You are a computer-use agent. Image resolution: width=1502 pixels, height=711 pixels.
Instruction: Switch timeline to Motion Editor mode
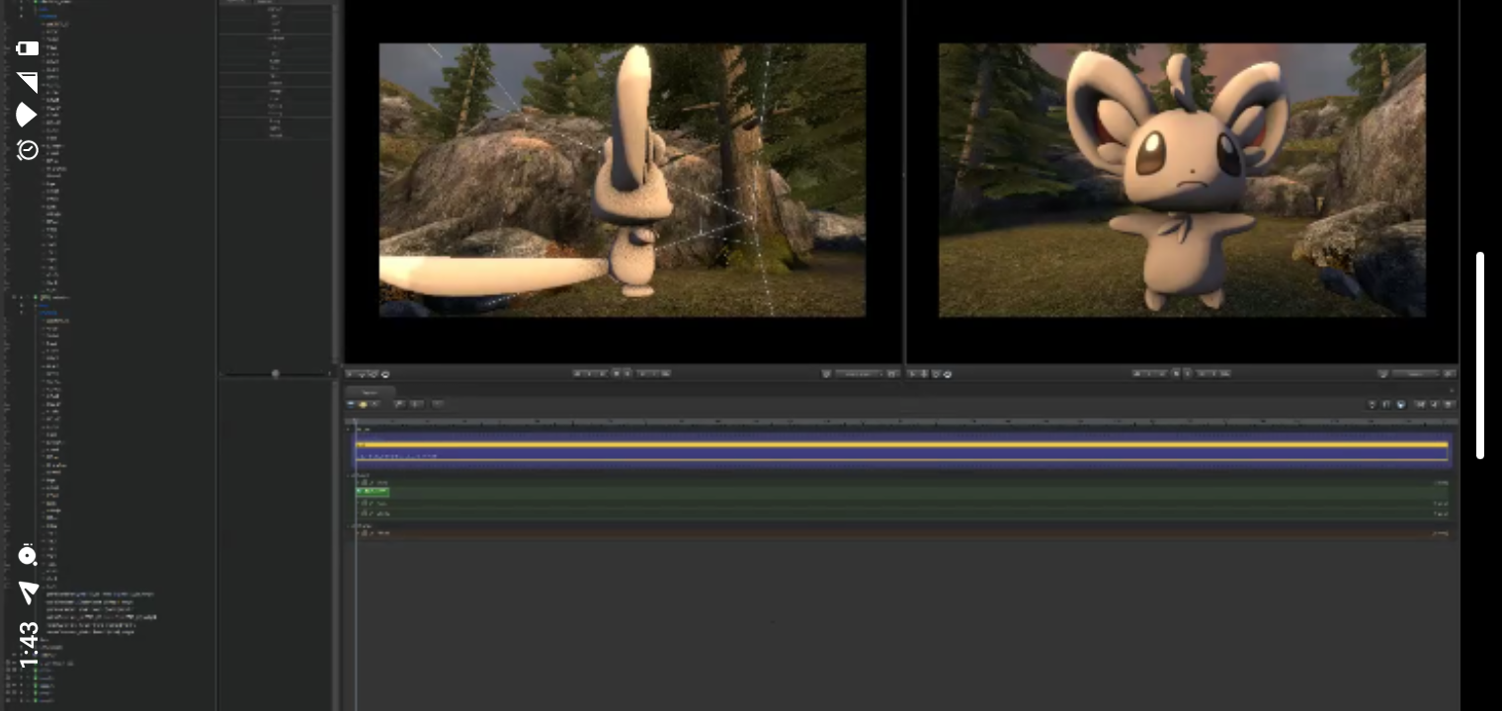(363, 403)
